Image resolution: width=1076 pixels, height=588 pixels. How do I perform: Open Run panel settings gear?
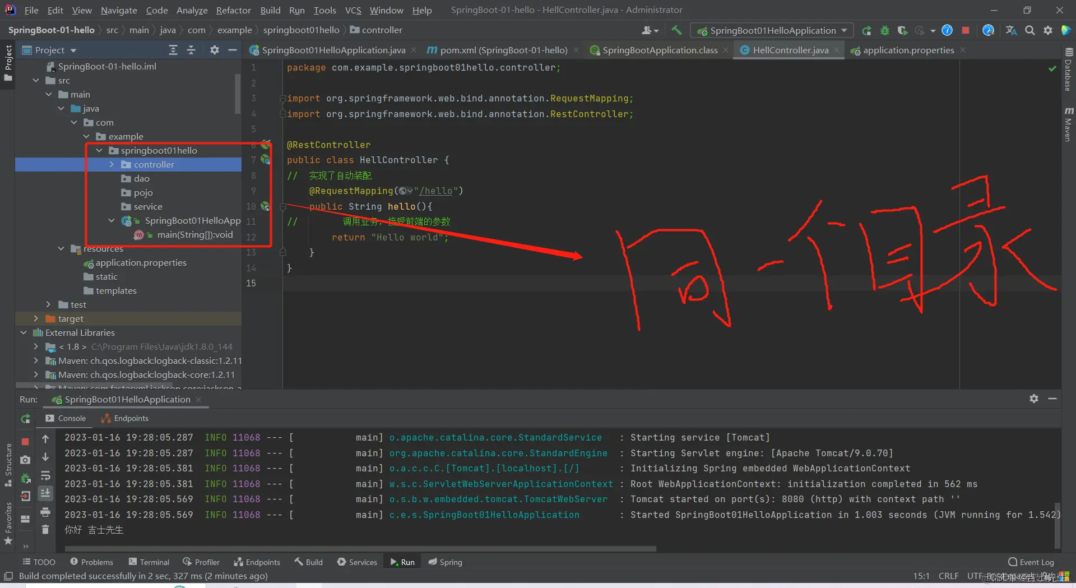point(1034,399)
